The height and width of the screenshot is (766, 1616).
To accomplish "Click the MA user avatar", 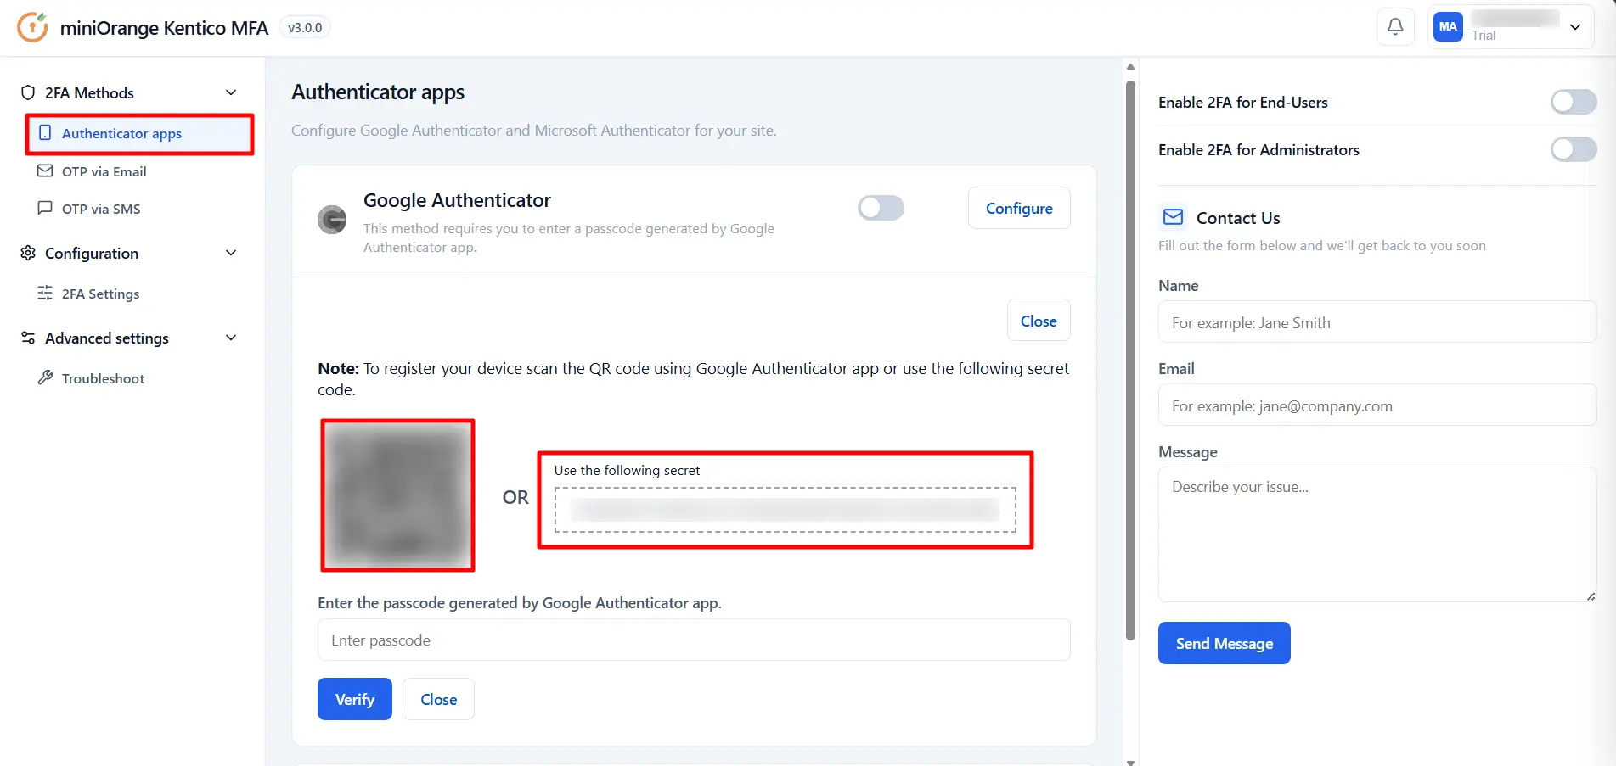I will tap(1448, 27).
